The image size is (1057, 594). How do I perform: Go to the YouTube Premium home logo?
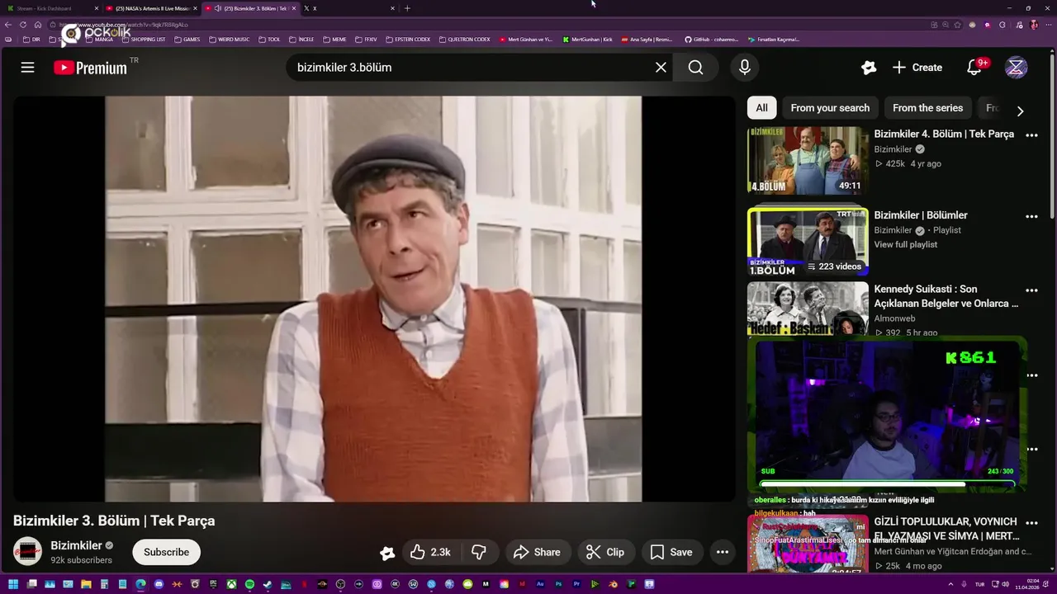(91, 68)
